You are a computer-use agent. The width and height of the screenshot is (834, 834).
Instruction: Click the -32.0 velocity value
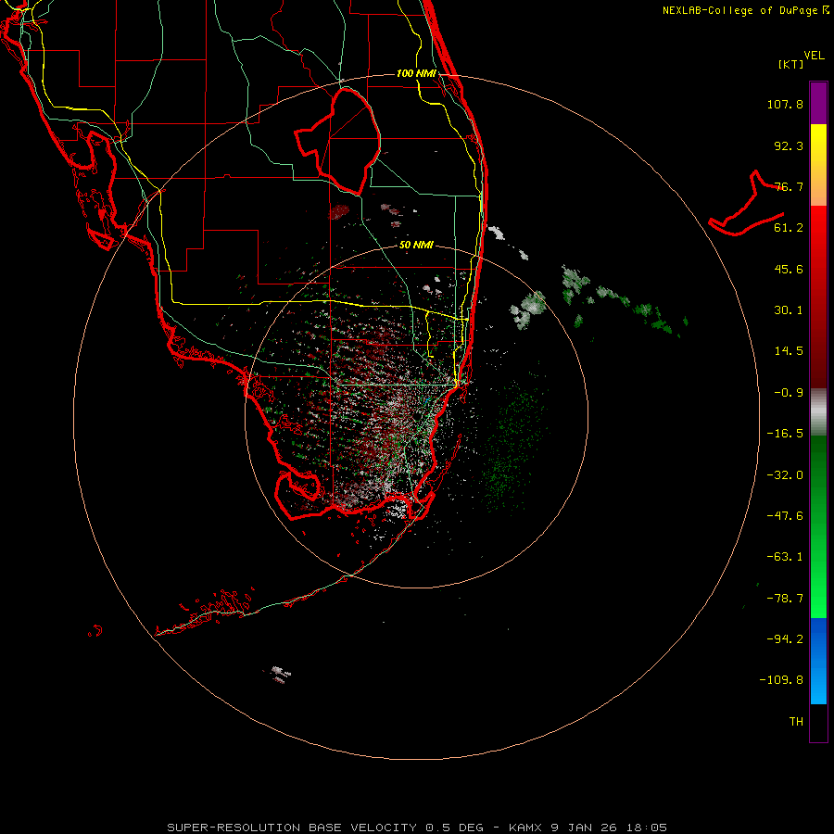(785, 475)
